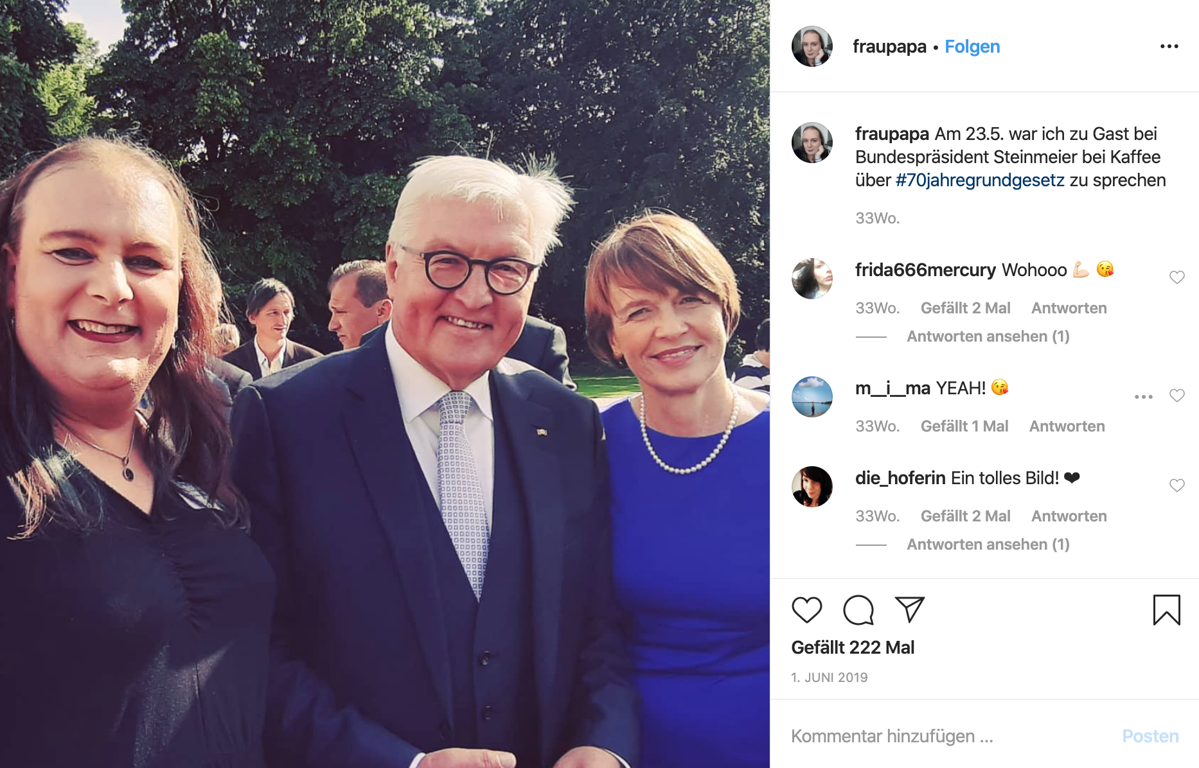Open fraupapa header profile picture
This screenshot has width=1199, height=768.
point(812,46)
